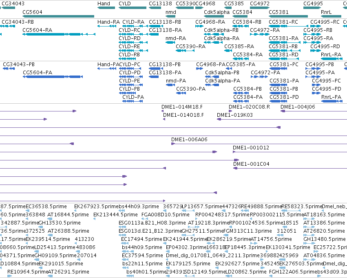Click the Cdk5alpha gene label
Screen dimensions: 347x278
point(217,12)
